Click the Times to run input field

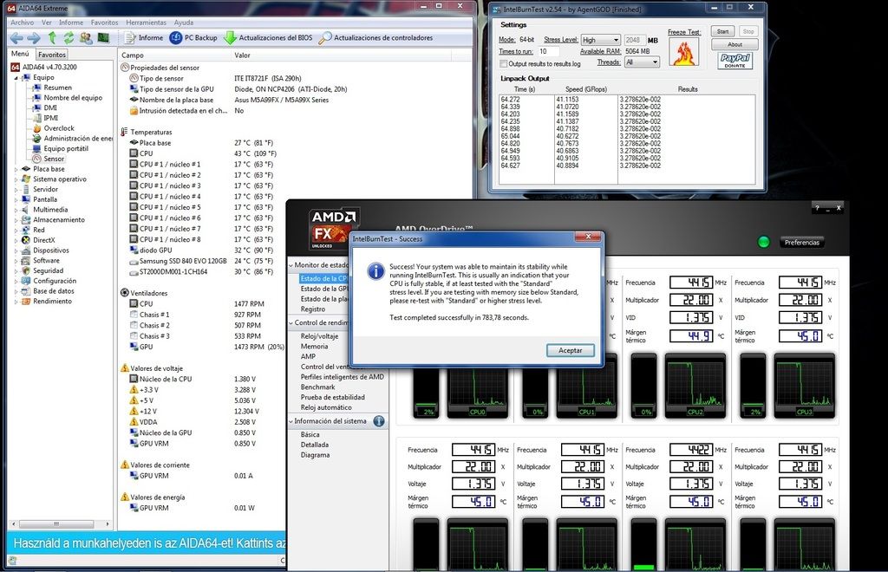point(548,51)
